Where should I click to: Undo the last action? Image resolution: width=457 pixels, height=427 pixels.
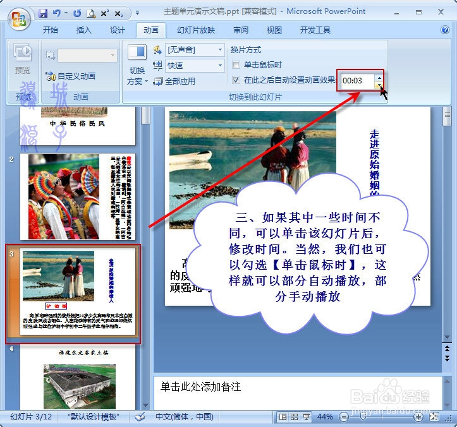[x=57, y=13]
